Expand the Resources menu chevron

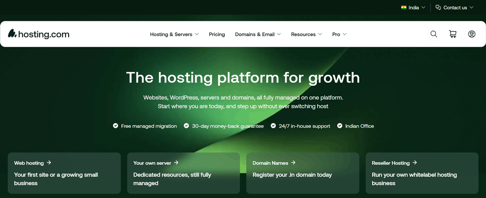point(320,34)
